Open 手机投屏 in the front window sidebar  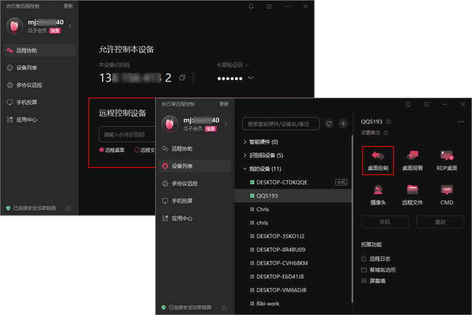coord(195,201)
